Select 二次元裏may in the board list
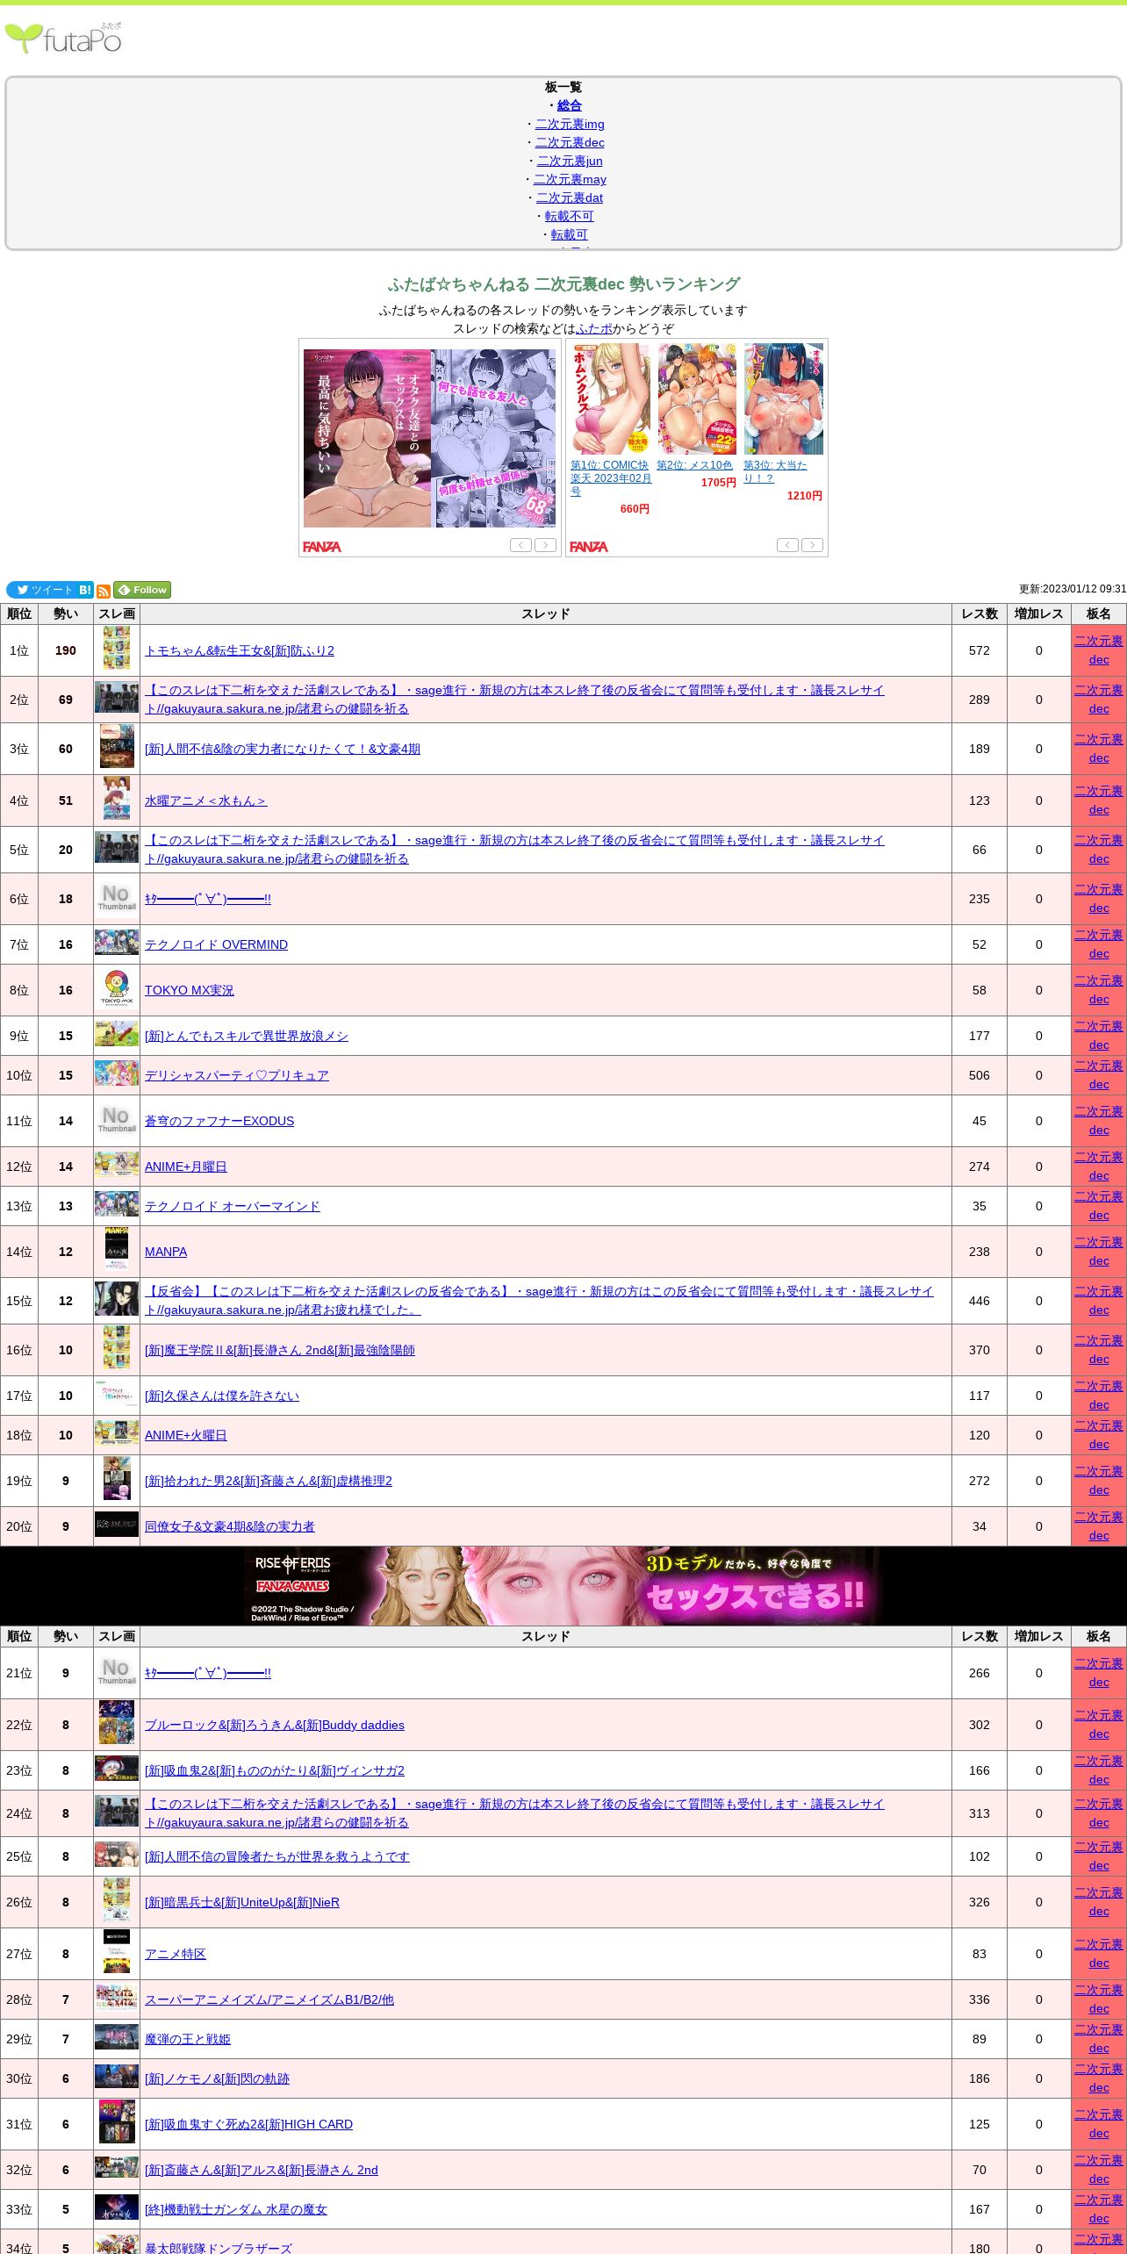The height and width of the screenshot is (2254, 1127). point(570,179)
